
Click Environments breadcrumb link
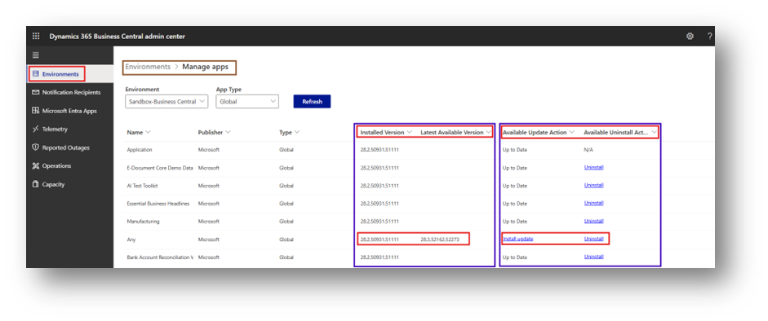coord(148,67)
